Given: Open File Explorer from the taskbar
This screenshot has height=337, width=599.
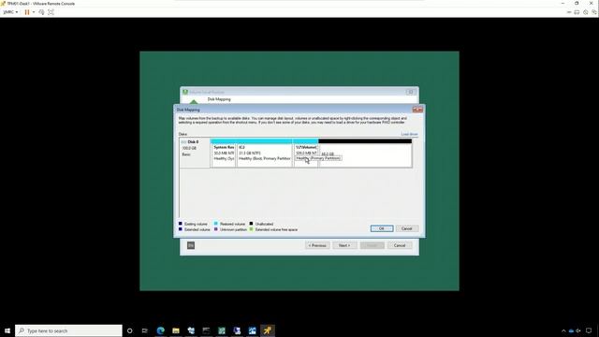Looking at the screenshot, I should pyautogui.click(x=176, y=330).
